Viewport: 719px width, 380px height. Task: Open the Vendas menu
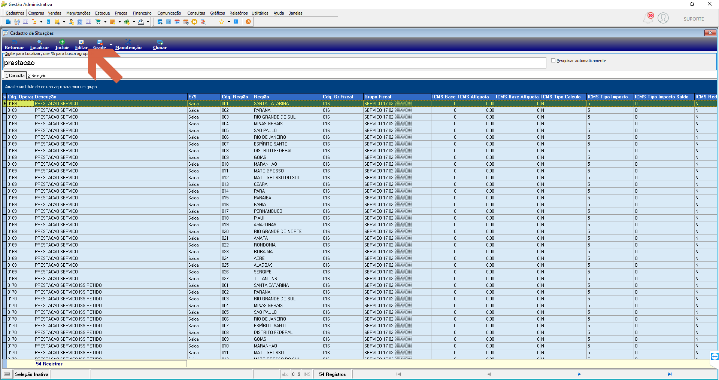(x=54, y=13)
